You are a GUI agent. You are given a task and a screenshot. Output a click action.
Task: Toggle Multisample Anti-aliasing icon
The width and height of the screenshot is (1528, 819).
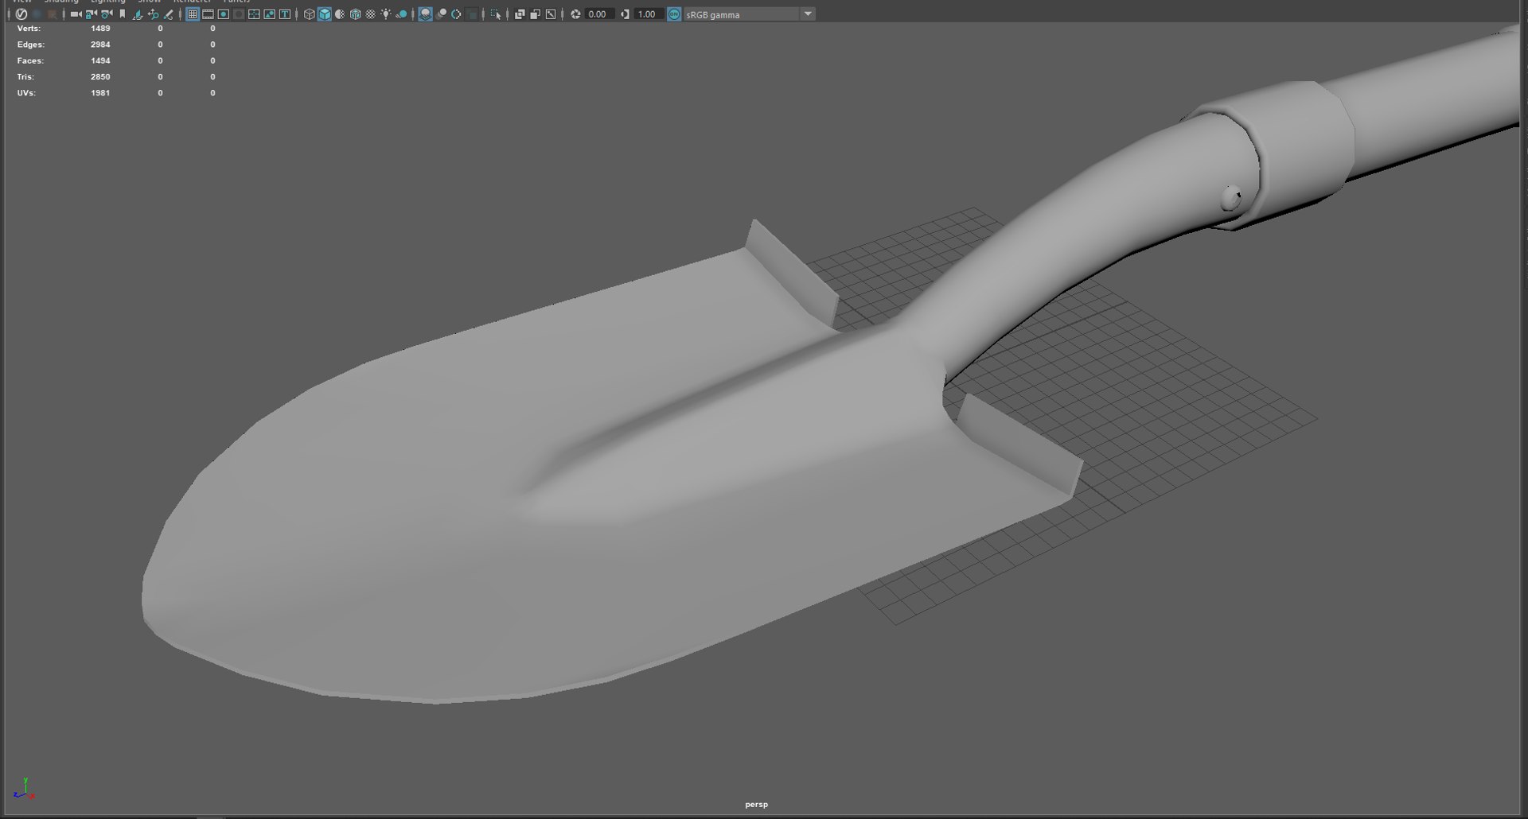pyautogui.click(x=456, y=14)
